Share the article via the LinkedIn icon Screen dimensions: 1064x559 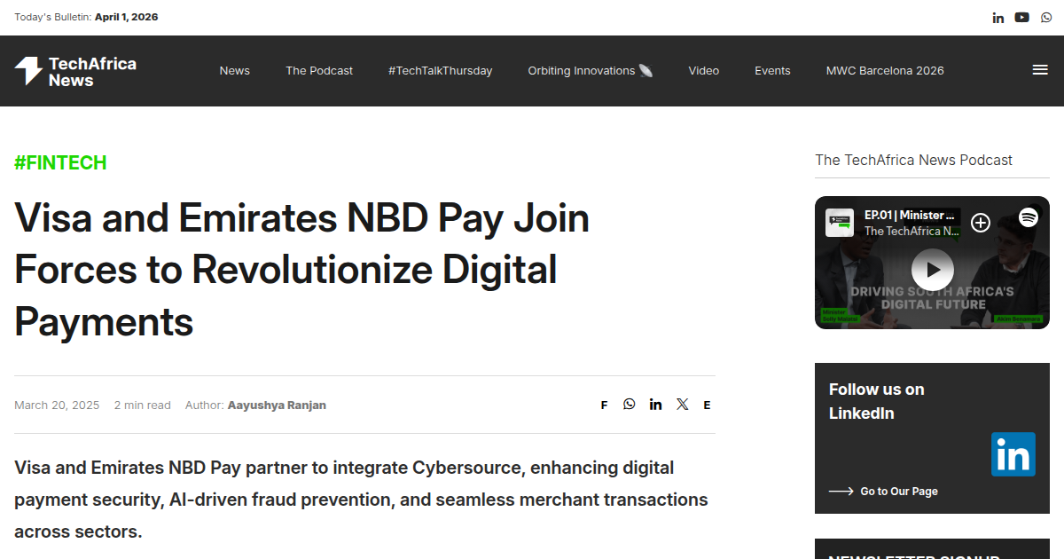[655, 404]
